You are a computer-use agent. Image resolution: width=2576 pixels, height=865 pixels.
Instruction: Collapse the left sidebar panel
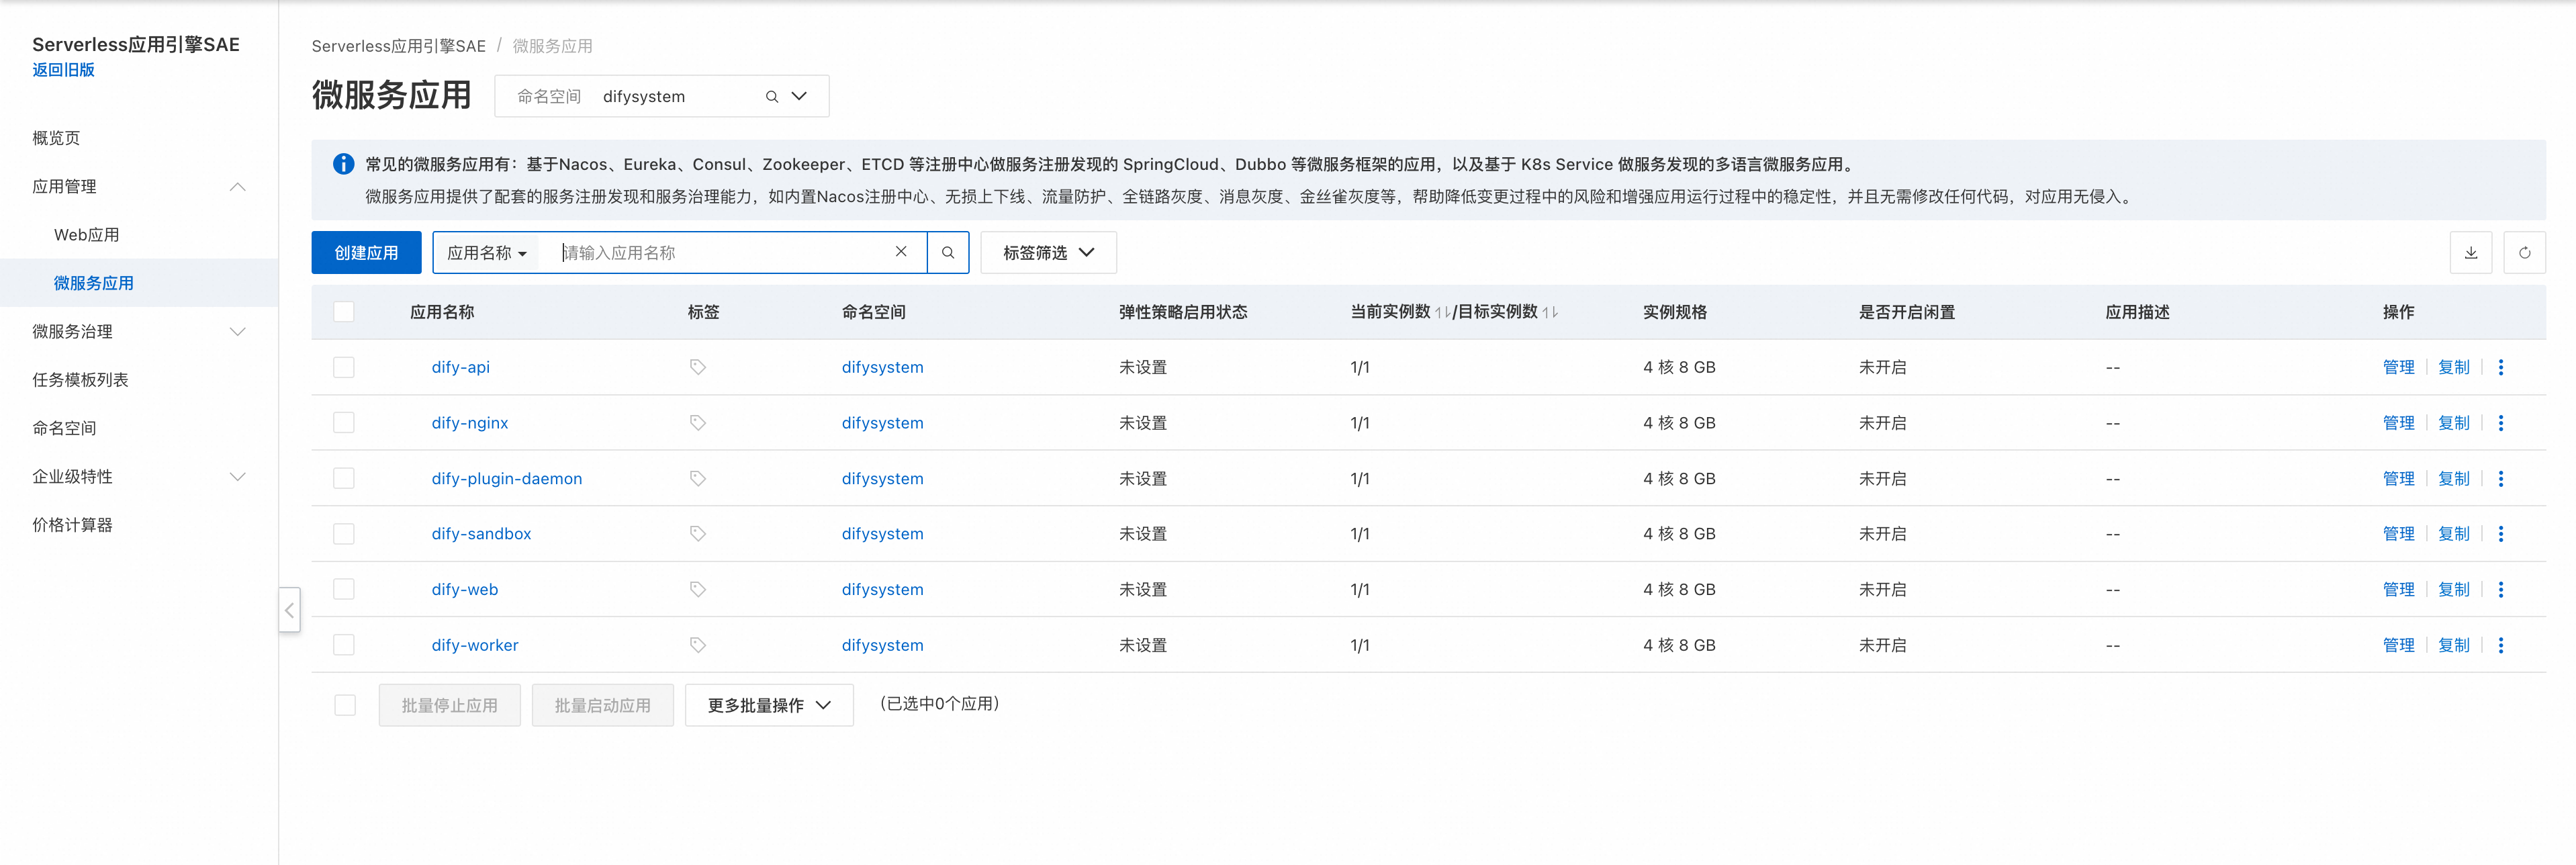click(x=289, y=610)
